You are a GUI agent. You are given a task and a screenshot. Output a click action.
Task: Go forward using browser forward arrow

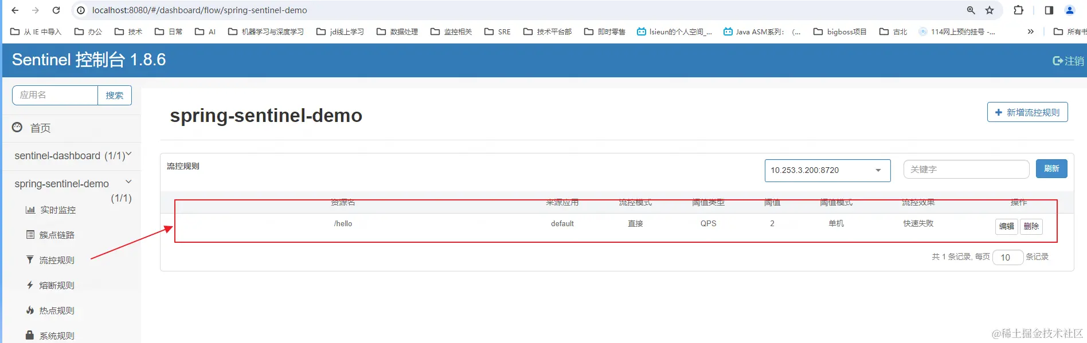(x=36, y=10)
